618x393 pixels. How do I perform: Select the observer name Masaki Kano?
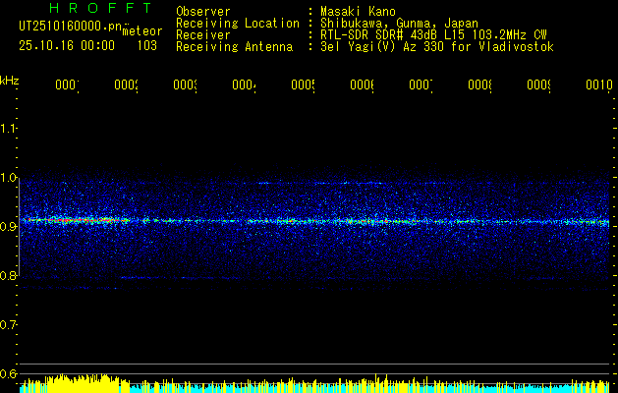coord(358,12)
